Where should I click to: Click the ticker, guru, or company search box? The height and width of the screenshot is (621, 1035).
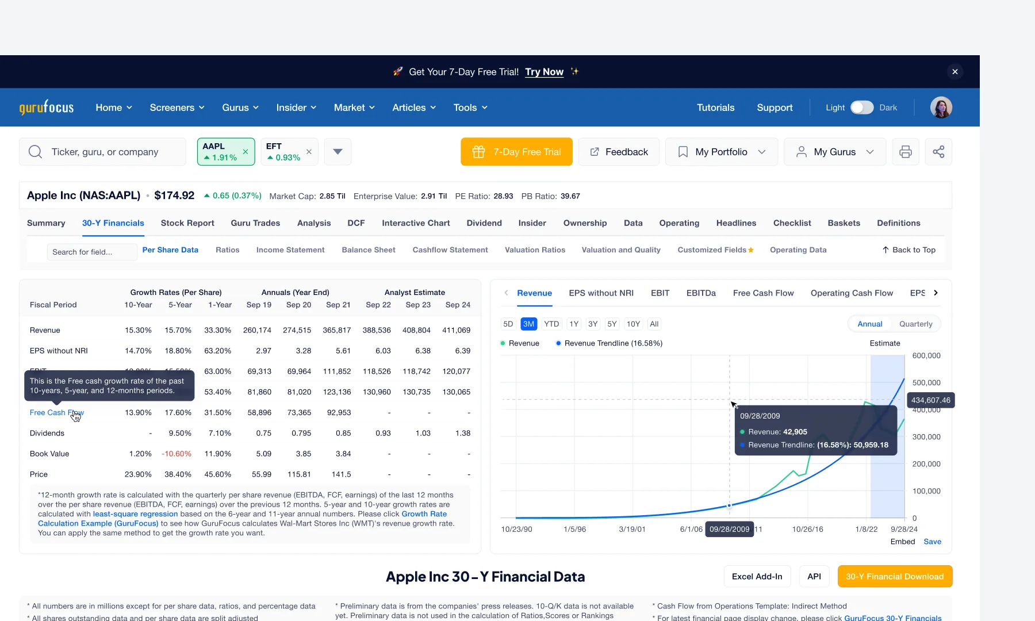click(x=102, y=152)
